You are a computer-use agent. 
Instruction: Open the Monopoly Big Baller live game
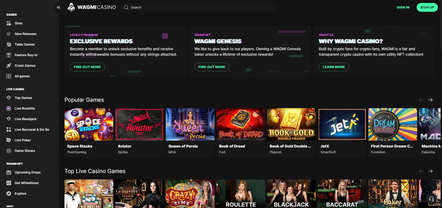(89, 194)
